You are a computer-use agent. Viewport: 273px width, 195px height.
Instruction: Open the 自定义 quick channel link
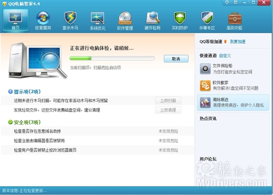click(225, 56)
